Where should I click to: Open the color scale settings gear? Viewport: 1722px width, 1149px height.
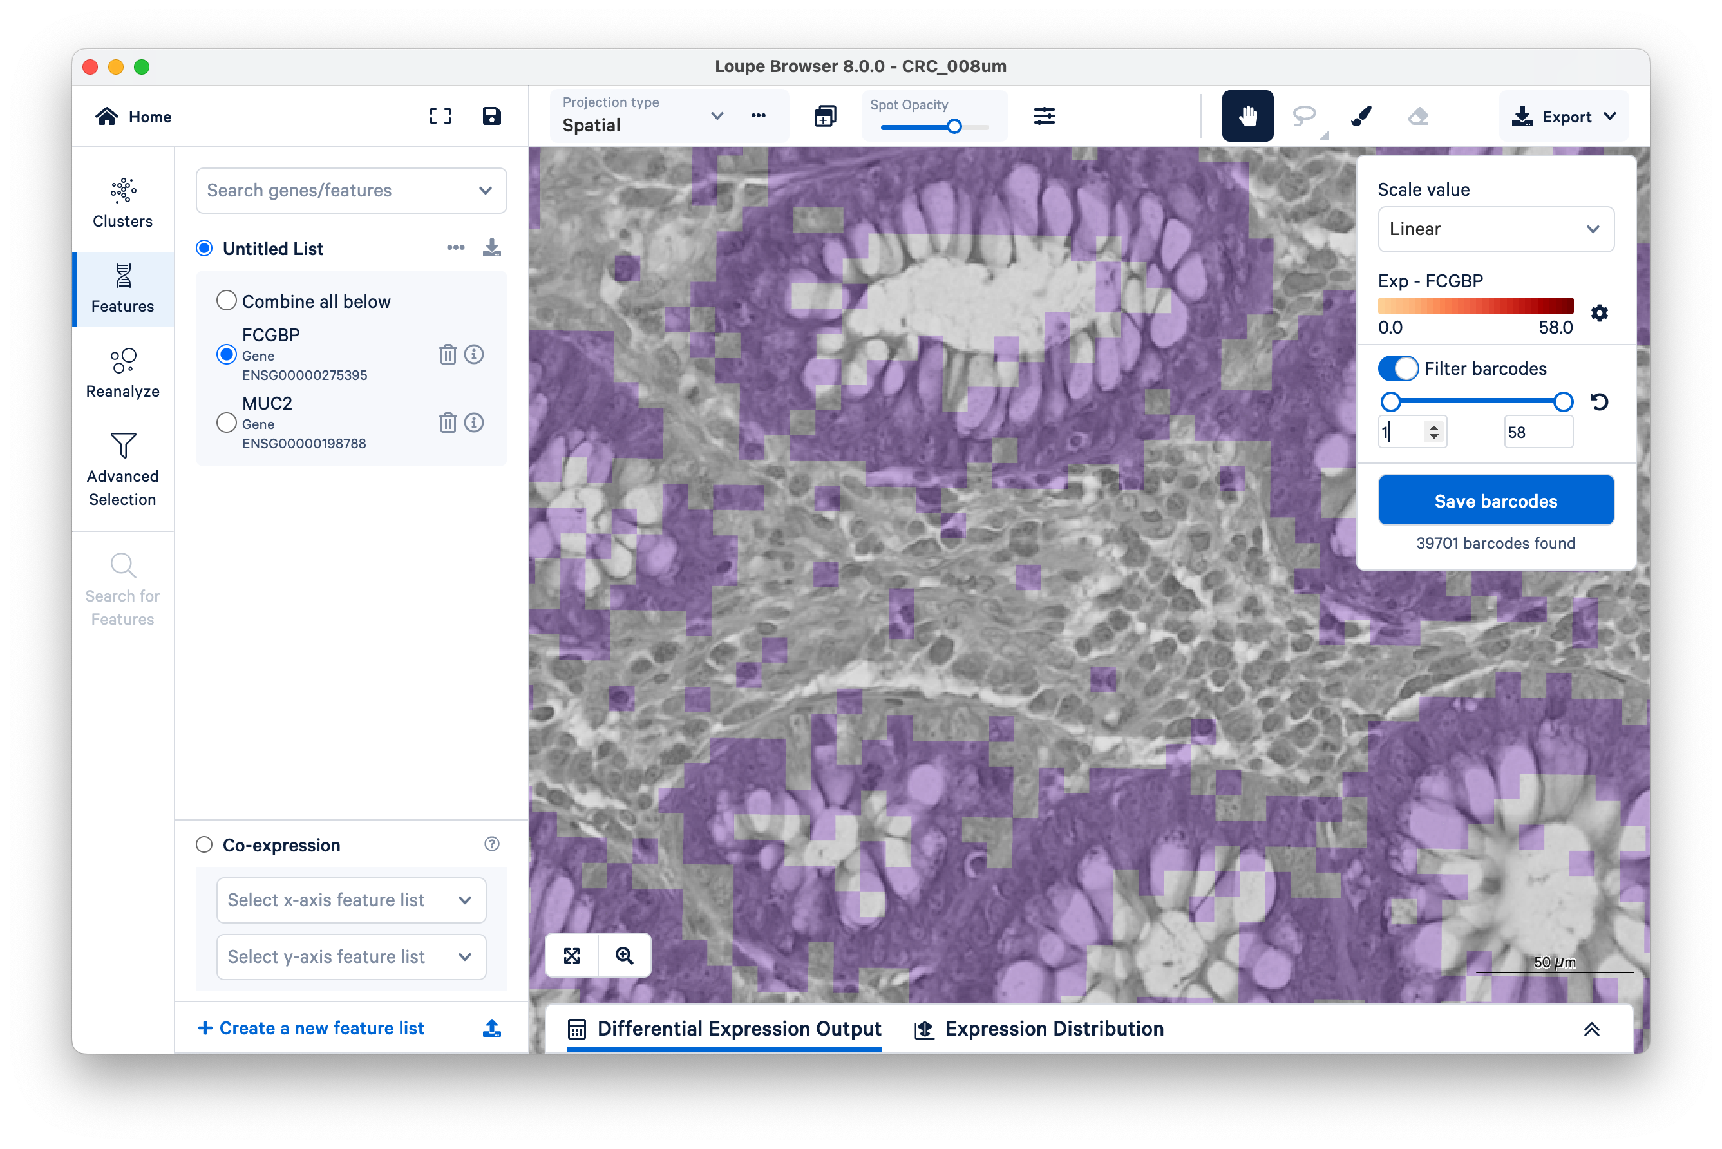pyautogui.click(x=1599, y=313)
